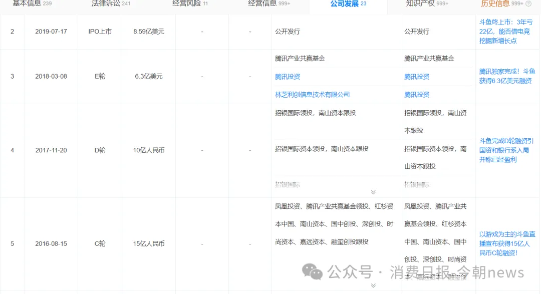Expand D轮 investor list chevron
This screenshot has width=541, height=294.
click(373, 192)
